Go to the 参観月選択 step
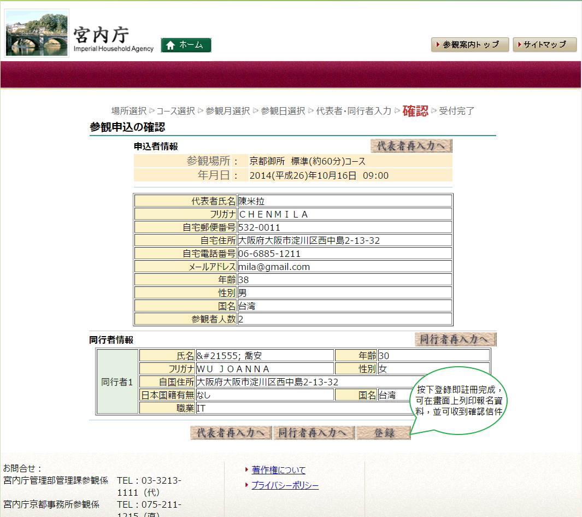Screen dimensions: 582x517 [x=228, y=111]
